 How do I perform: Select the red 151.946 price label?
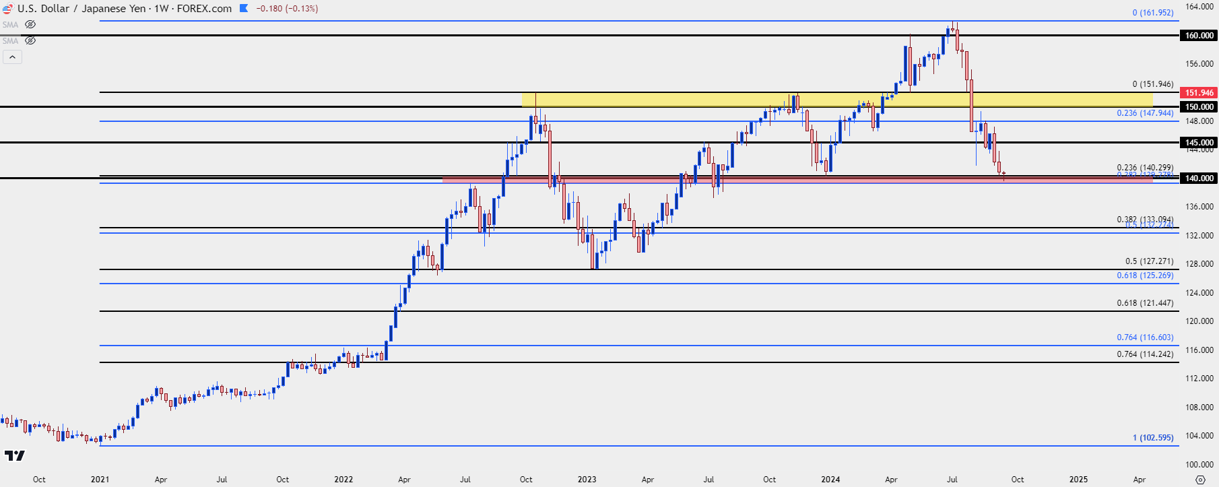[1199, 93]
